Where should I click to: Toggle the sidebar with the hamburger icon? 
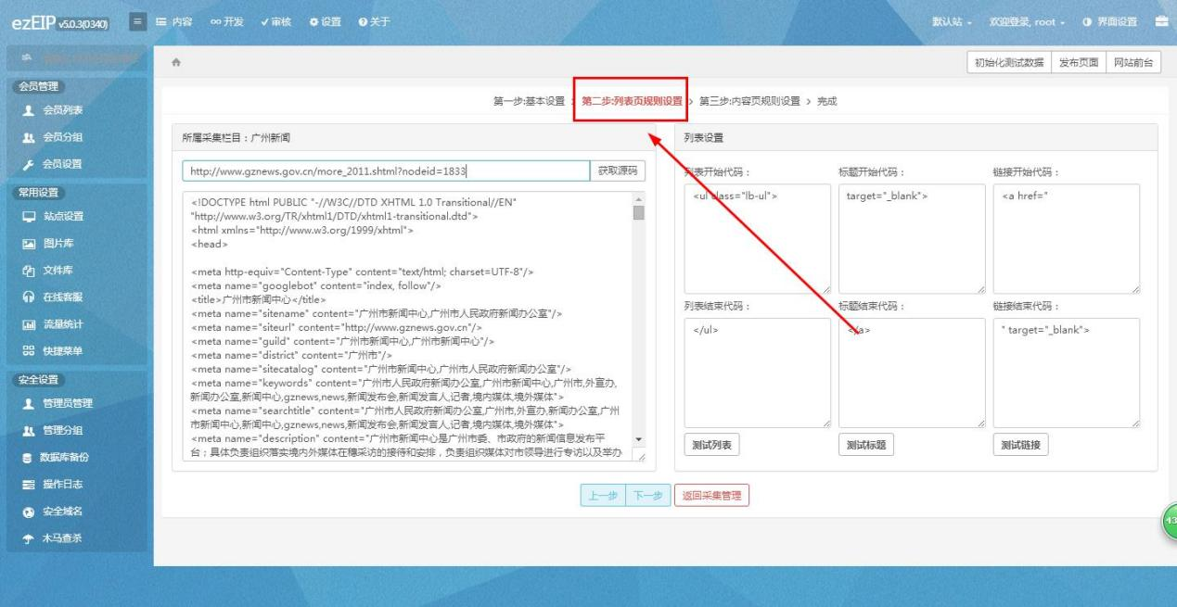point(136,21)
